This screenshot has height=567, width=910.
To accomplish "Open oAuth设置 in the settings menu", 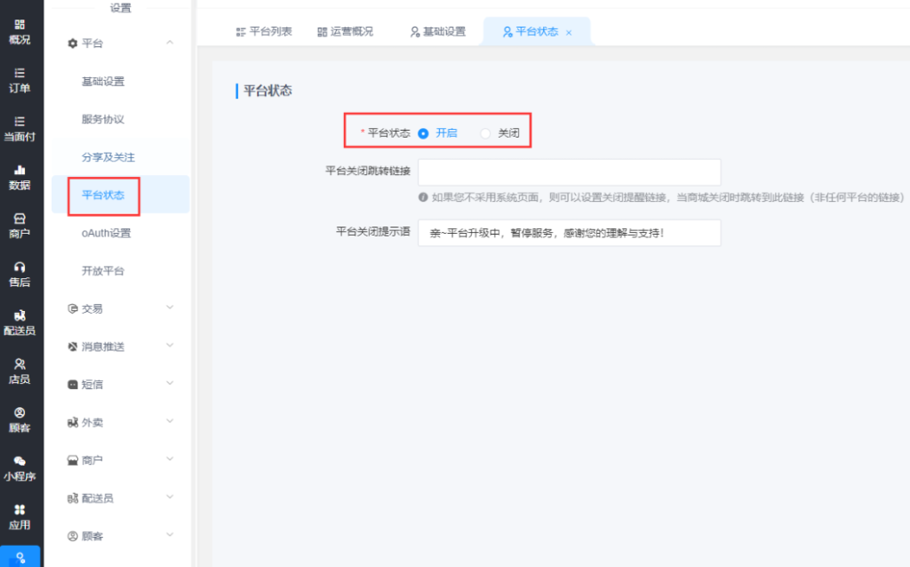I will coord(106,233).
